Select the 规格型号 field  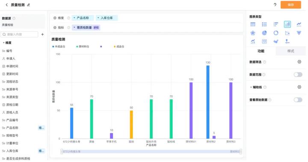(12, 135)
